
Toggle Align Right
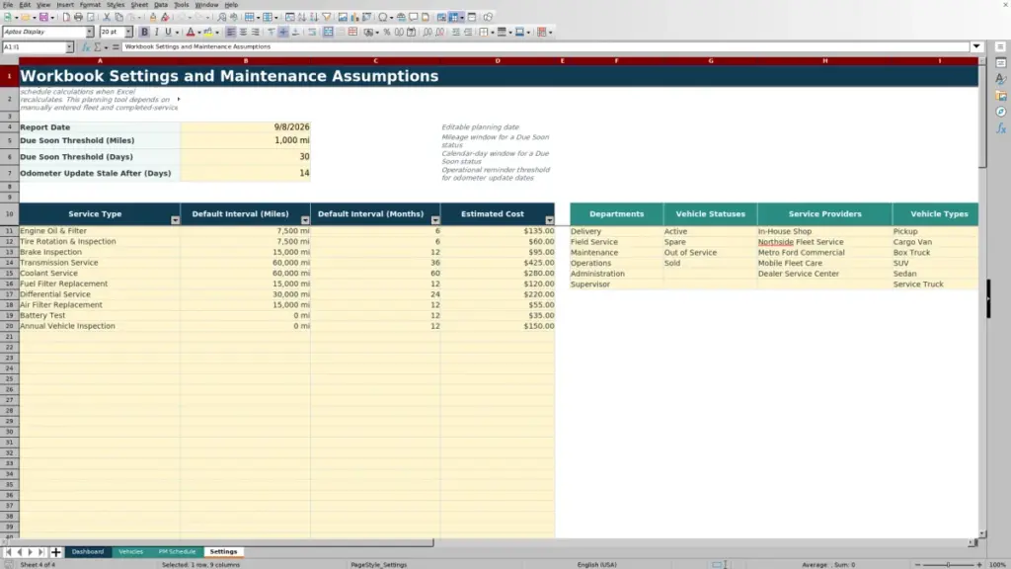point(256,33)
